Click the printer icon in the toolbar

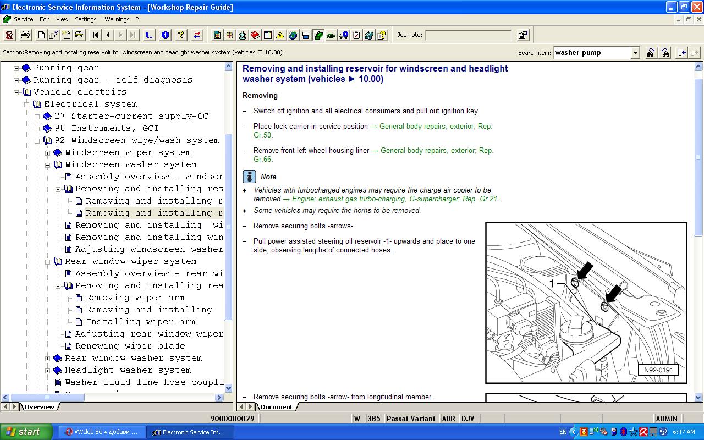tap(25, 35)
